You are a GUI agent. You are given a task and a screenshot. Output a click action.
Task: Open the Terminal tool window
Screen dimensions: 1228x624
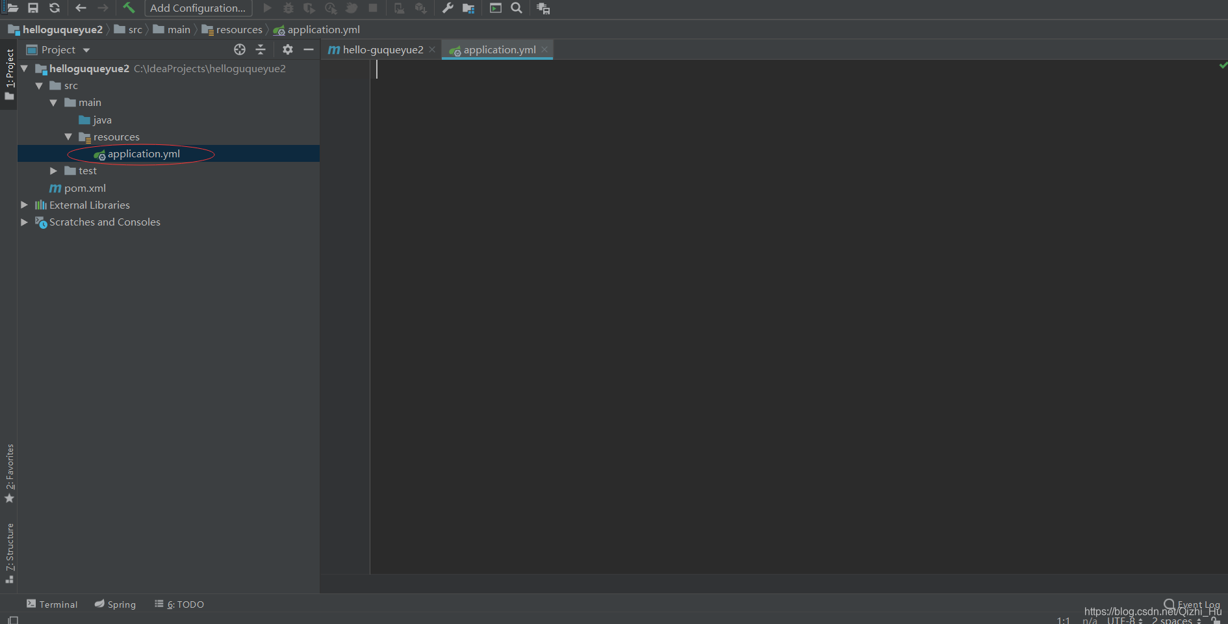point(52,604)
